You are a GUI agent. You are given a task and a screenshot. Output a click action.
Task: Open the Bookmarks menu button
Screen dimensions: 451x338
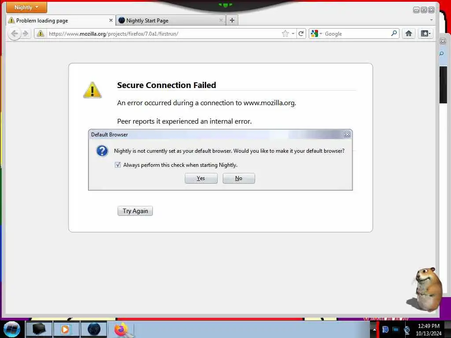(426, 33)
